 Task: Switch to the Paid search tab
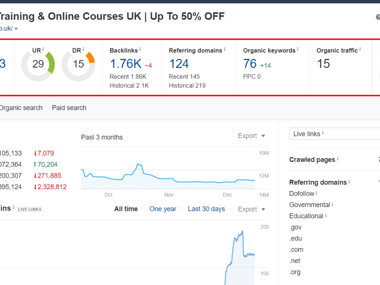pos(69,108)
